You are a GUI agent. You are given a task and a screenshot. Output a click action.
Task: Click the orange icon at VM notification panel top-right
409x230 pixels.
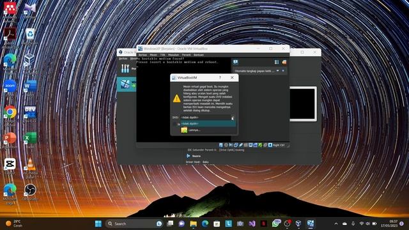coord(284,62)
